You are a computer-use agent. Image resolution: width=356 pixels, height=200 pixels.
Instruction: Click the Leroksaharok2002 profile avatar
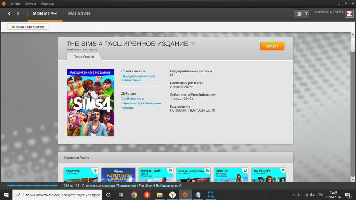[x=349, y=14]
